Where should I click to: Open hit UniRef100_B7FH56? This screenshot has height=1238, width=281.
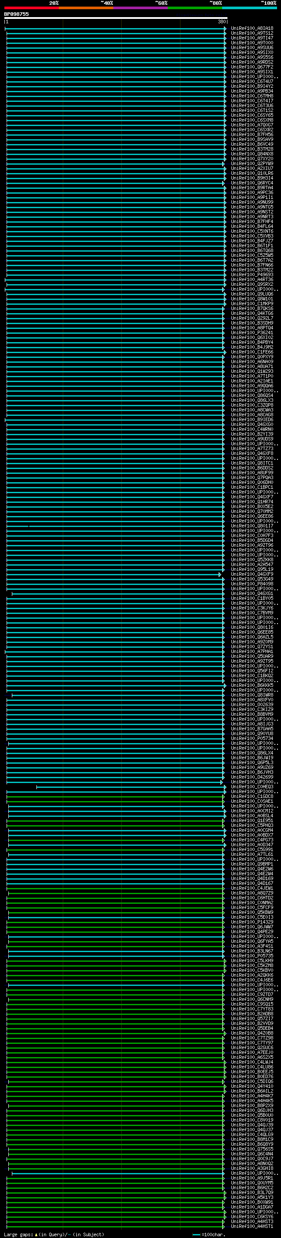[x=252, y=134]
